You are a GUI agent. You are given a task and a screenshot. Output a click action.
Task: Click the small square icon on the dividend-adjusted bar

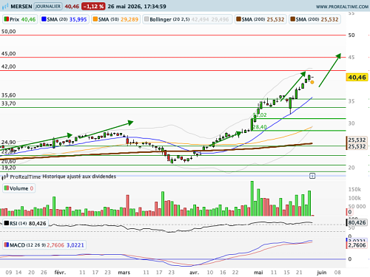tap(312, 176)
